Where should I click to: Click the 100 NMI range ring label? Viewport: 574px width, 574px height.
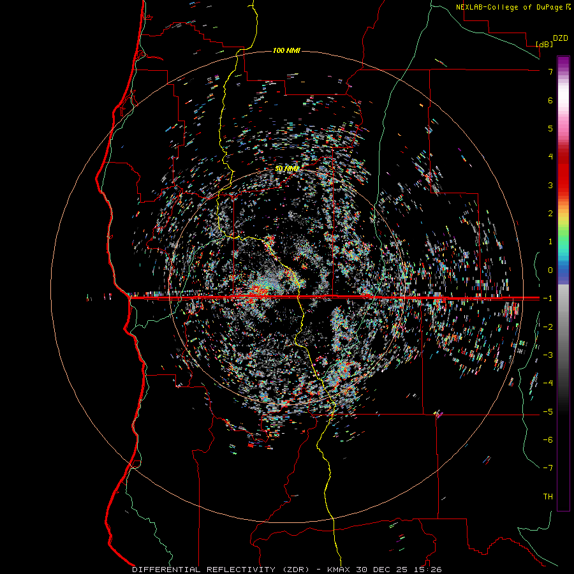286,50
